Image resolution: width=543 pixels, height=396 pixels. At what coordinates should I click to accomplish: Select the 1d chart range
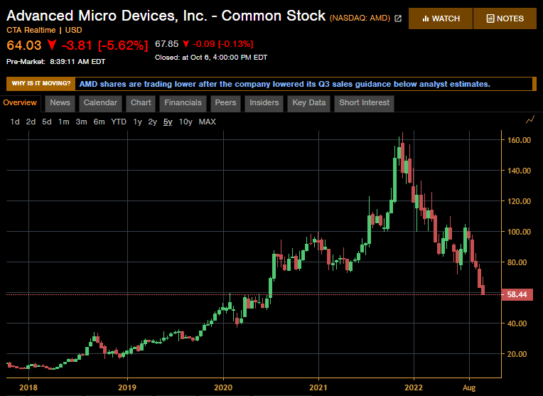(15, 122)
